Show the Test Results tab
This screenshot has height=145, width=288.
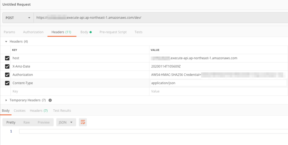(x=62, y=111)
